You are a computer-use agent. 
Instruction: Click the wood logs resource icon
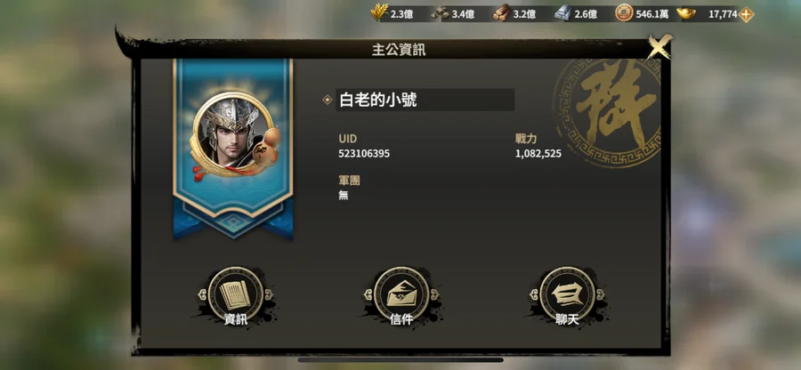(x=502, y=13)
